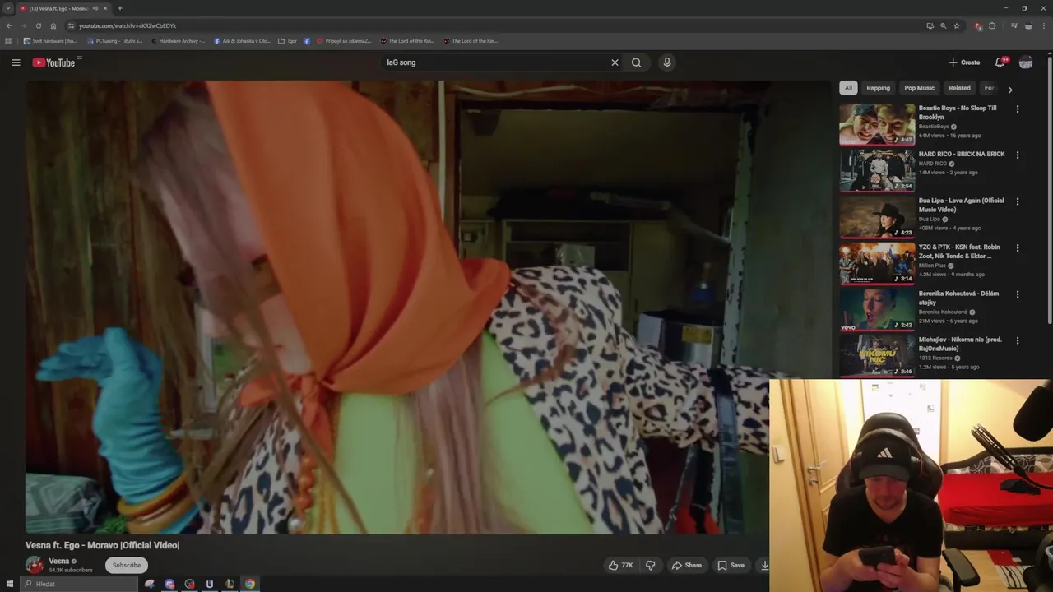Select the All filter chip
This screenshot has height=592, width=1053.
848,88
